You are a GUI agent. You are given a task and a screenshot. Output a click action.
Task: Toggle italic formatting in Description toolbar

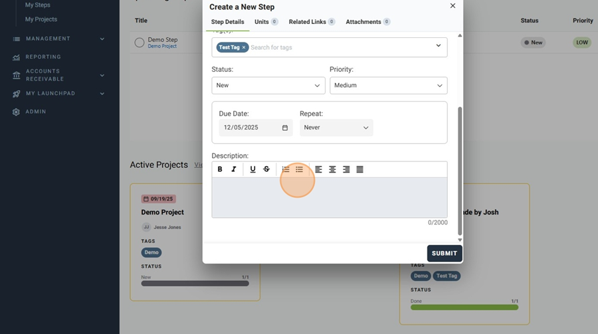coord(234,169)
